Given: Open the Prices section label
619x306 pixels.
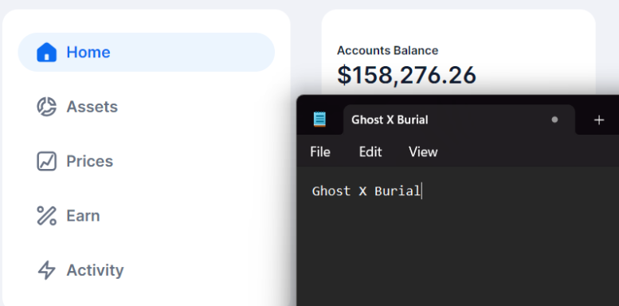Looking at the screenshot, I should coord(89,161).
